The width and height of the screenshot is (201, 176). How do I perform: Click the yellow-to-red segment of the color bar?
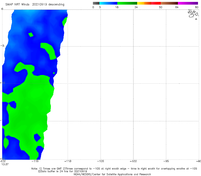149,3
